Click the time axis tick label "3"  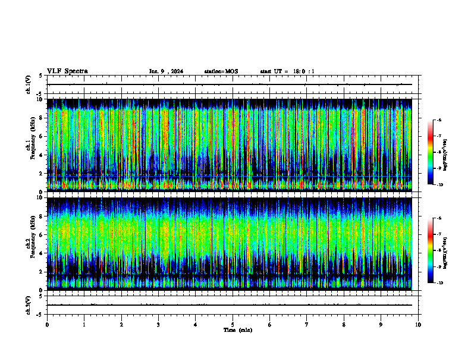coord(158,325)
